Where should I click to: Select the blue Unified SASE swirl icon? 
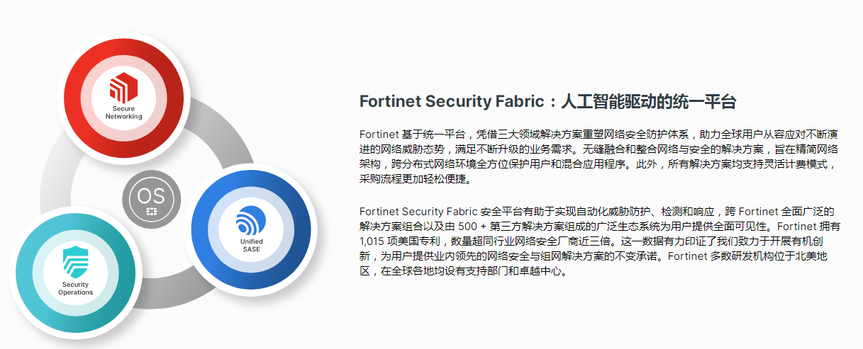pos(251,218)
